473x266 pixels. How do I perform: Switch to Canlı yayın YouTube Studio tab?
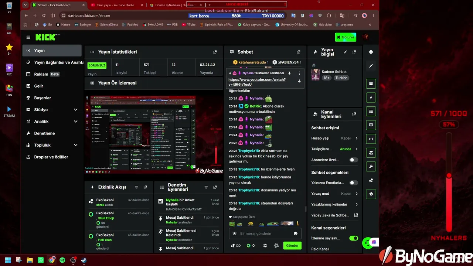coord(115,5)
